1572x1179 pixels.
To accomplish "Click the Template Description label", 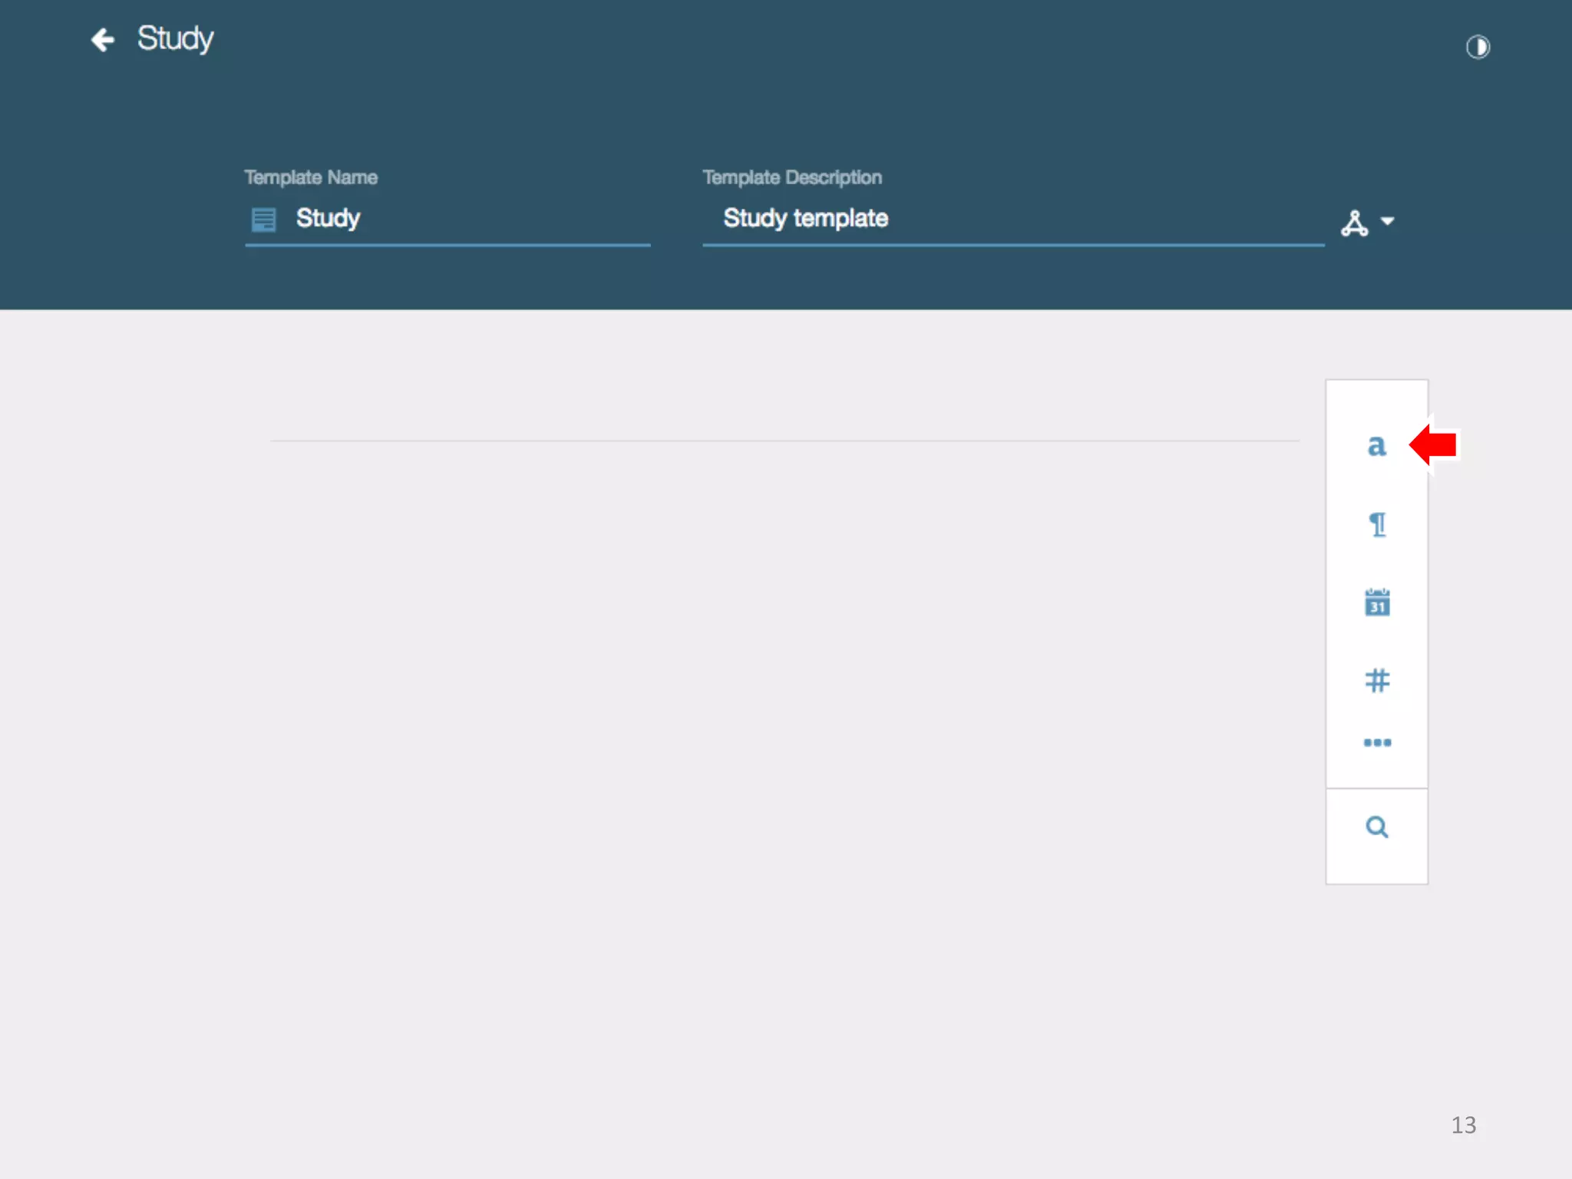I will tap(792, 177).
